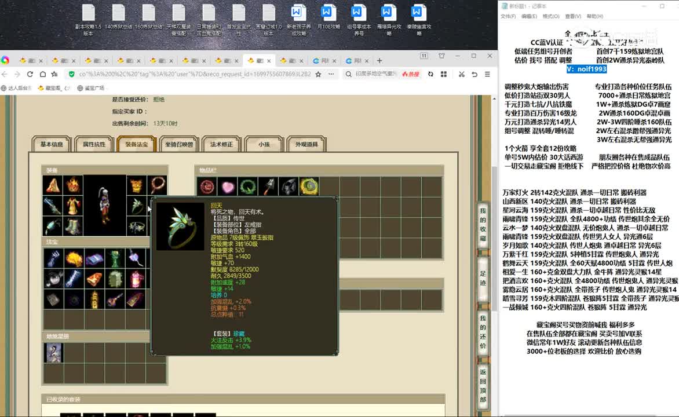Click the browser address bar URL

195,74
